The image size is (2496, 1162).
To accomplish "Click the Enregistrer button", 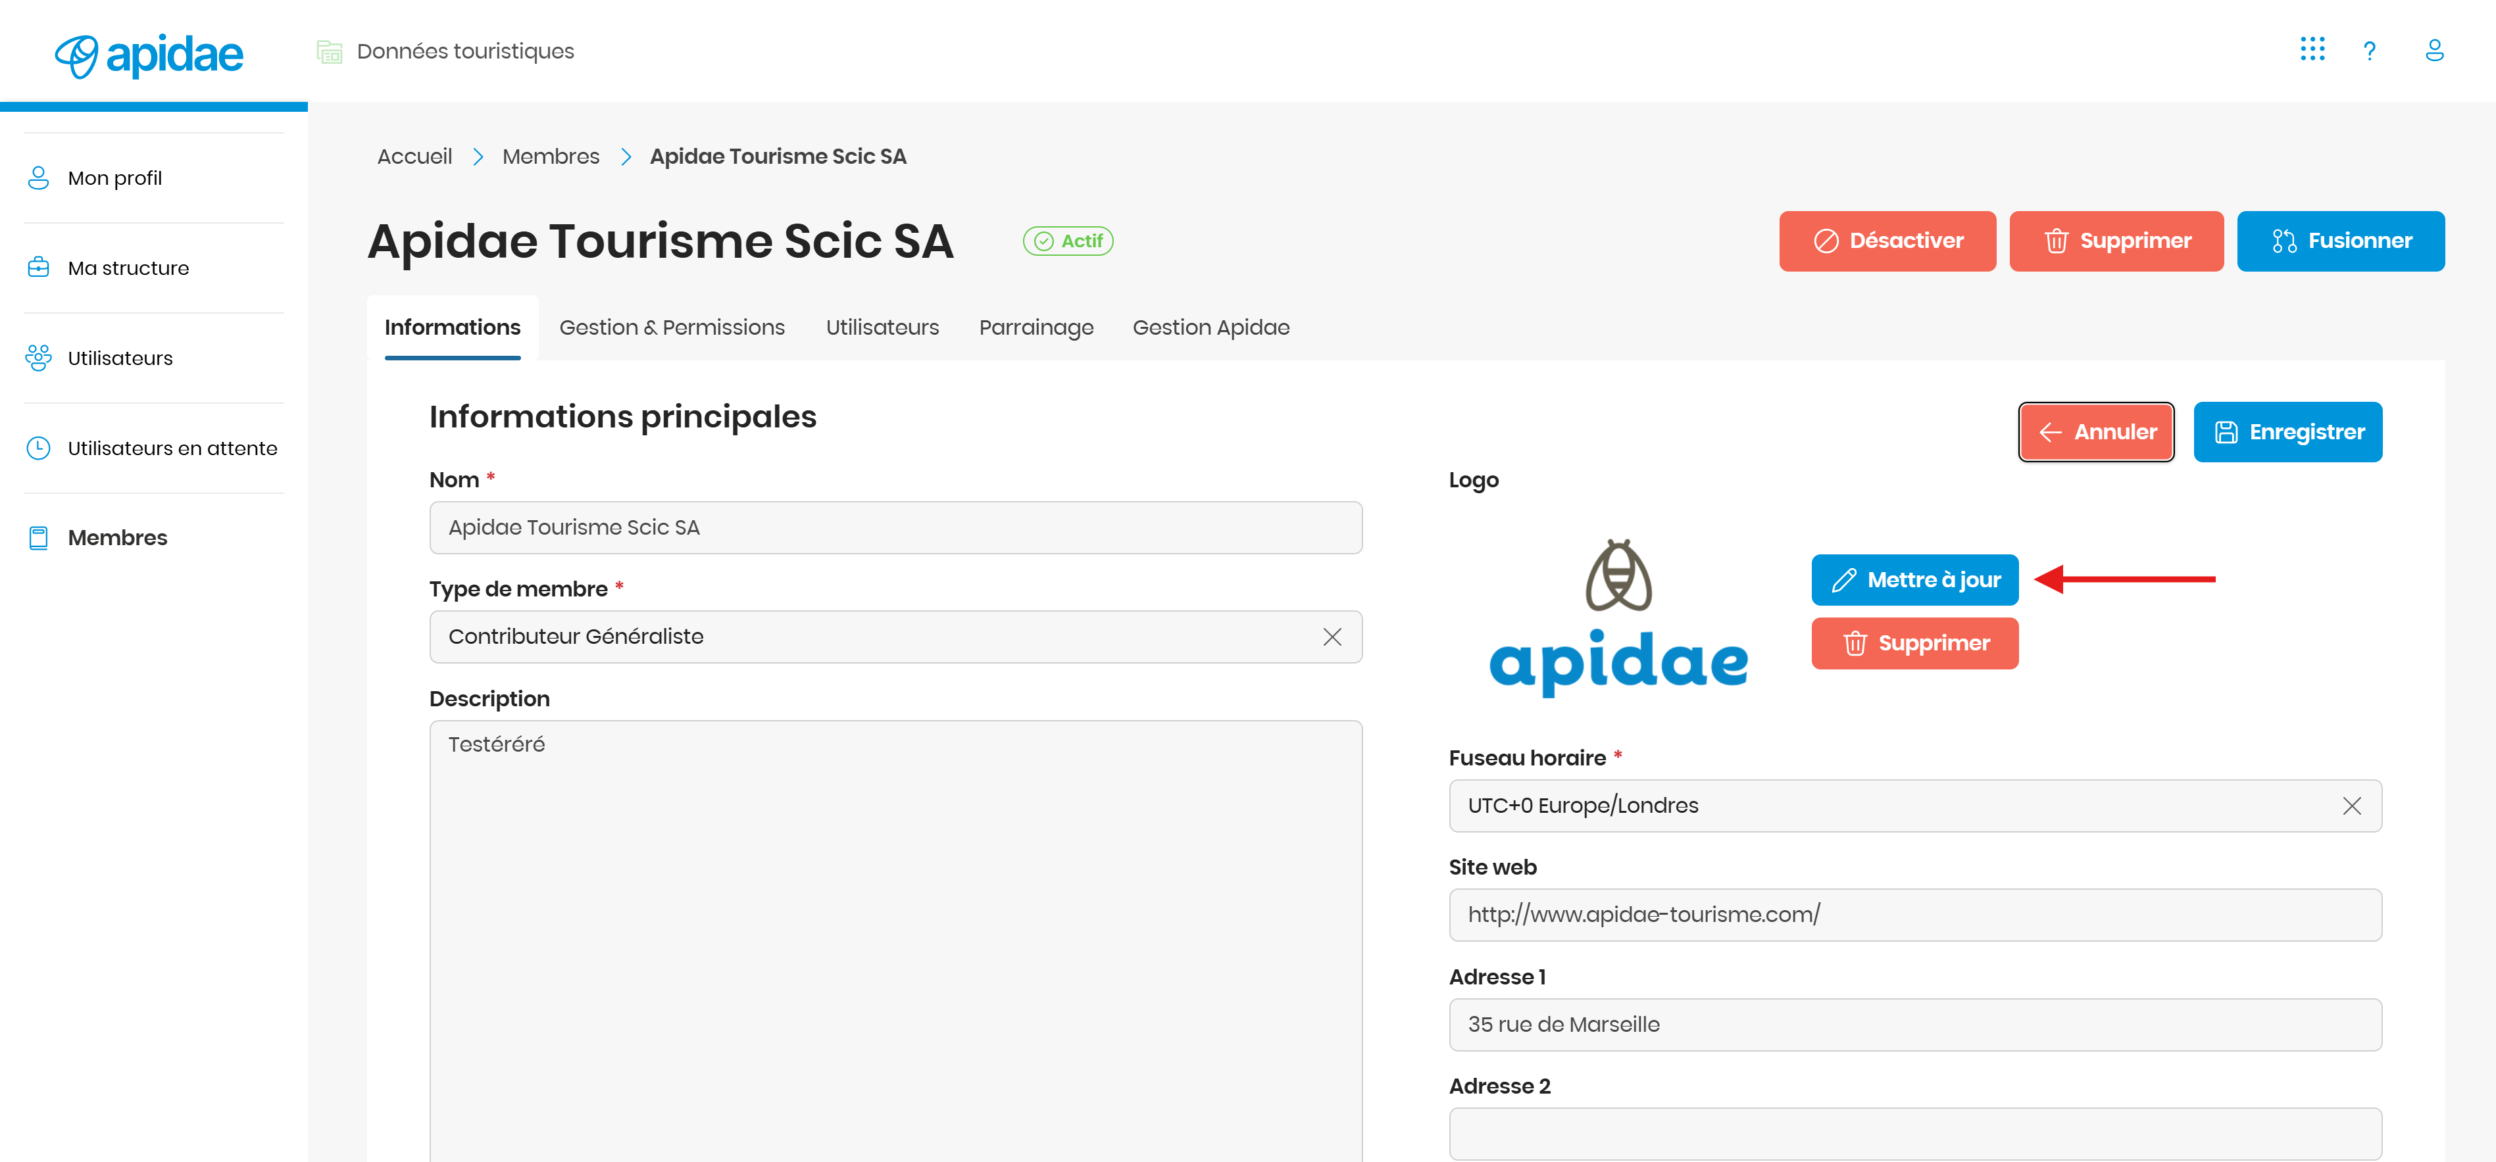I will pyautogui.click(x=2287, y=432).
